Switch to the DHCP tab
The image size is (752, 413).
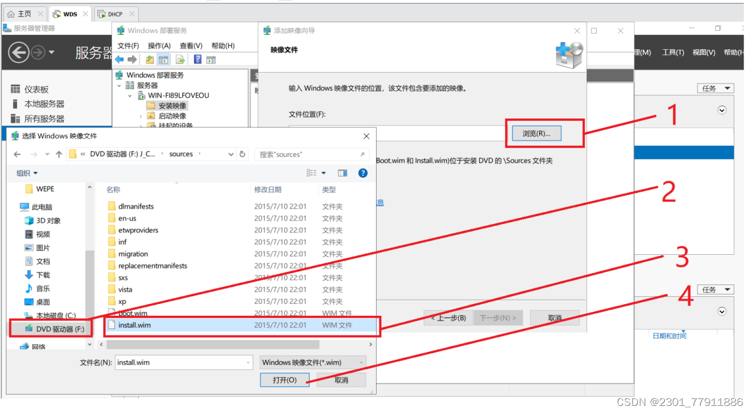115,14
